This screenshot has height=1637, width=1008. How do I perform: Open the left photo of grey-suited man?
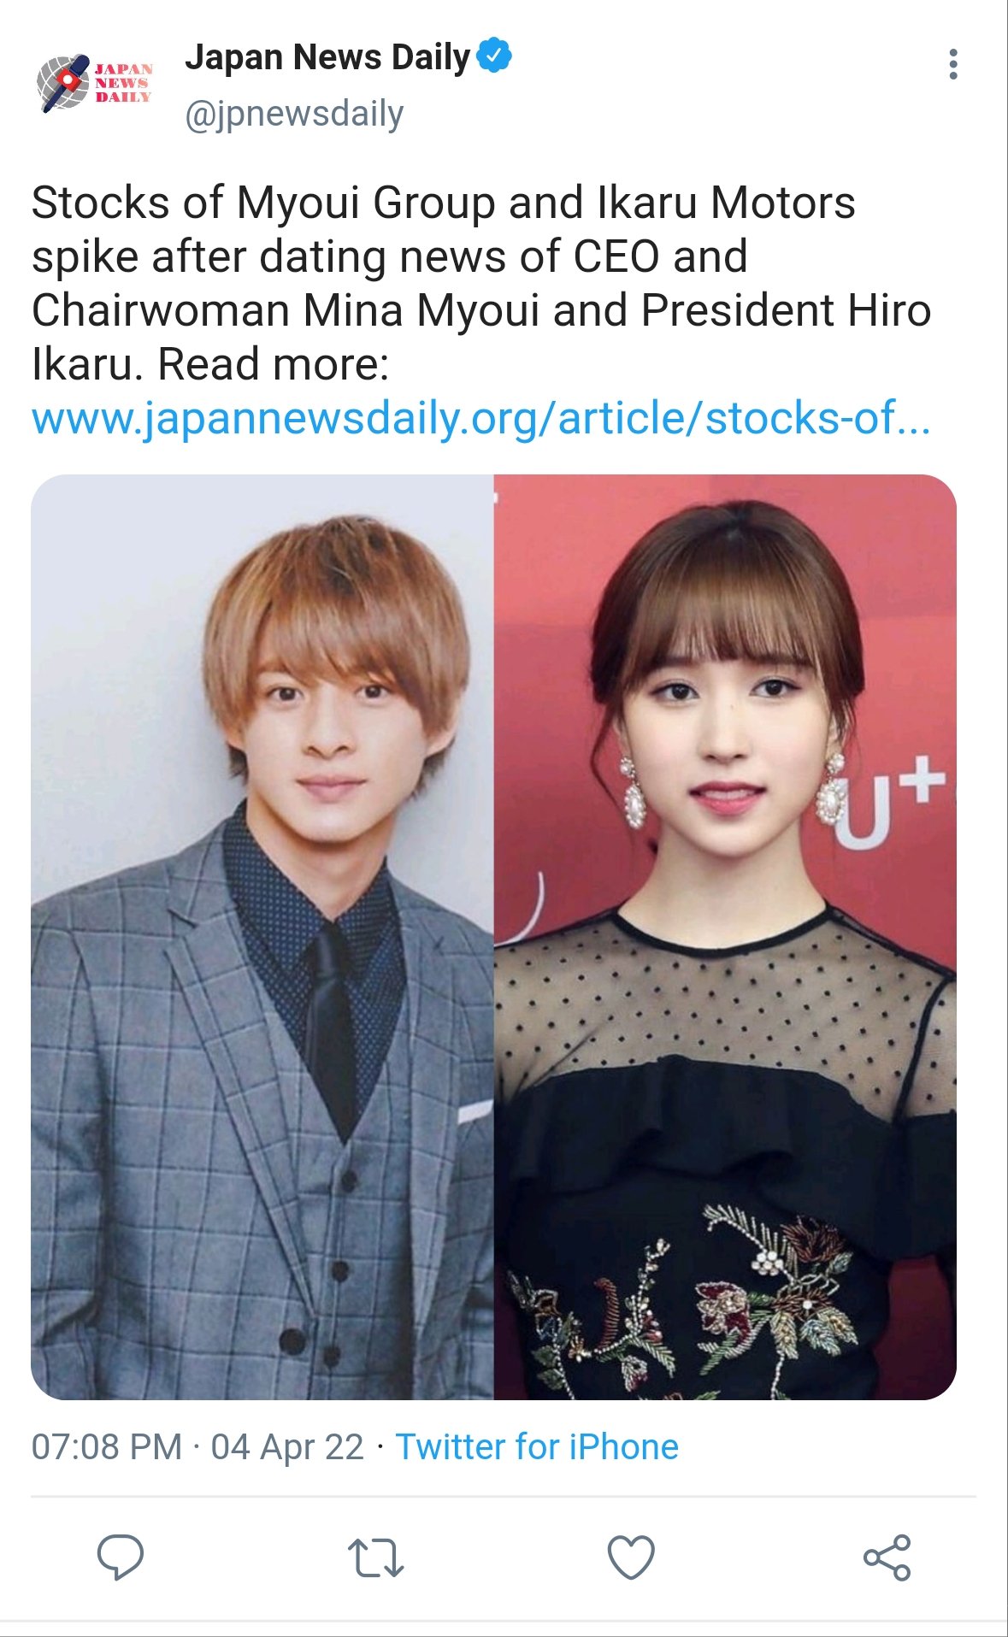tap(262, 937)
